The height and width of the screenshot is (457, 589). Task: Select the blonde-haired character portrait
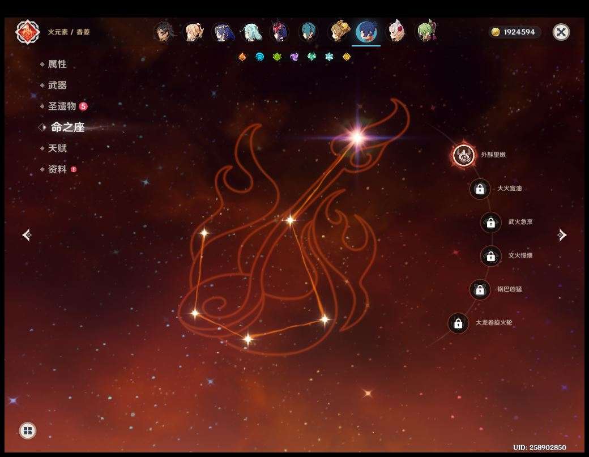click(x=194, y=32)
